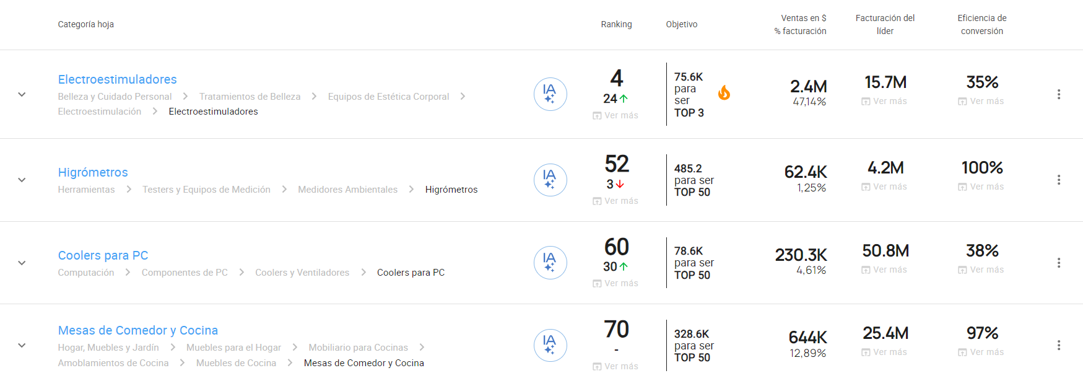The image size is (1083, 386).
Task: Open the Electroestimuladores category link
Action: pos(117,79)
